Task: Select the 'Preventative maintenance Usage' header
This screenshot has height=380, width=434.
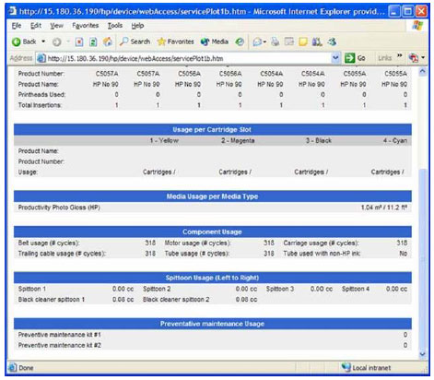Action: coord(213,324)
